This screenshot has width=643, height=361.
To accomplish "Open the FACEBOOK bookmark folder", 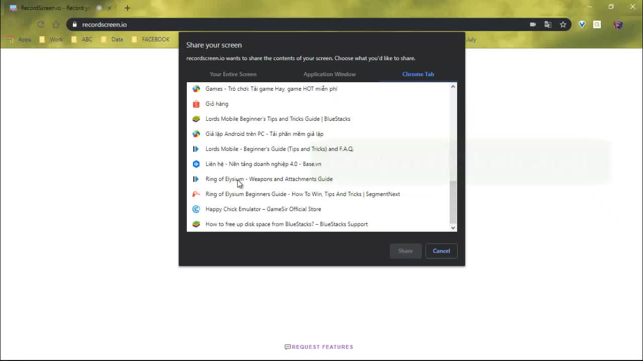I will (151, 40).
